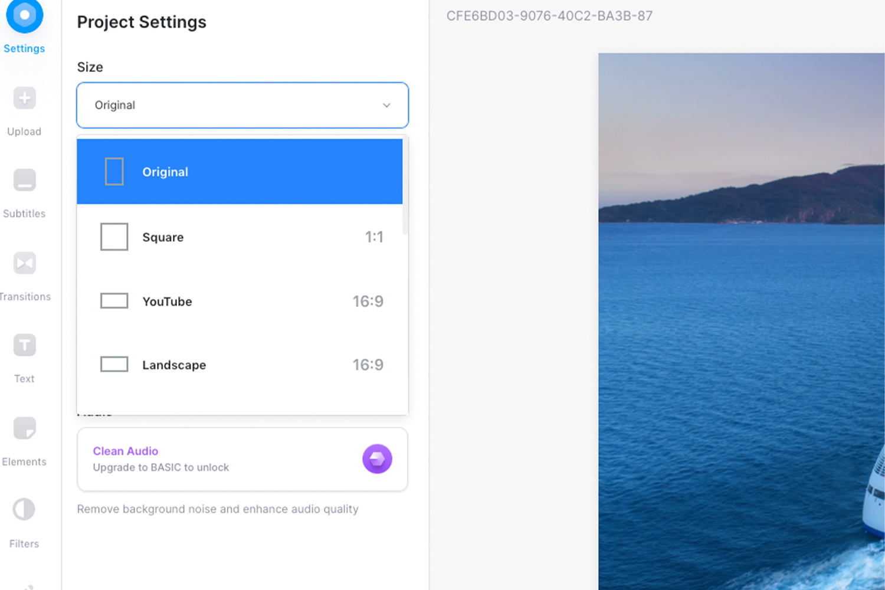
Task: Select the Settings icon in the sidebar
Action: coord(24,16)
